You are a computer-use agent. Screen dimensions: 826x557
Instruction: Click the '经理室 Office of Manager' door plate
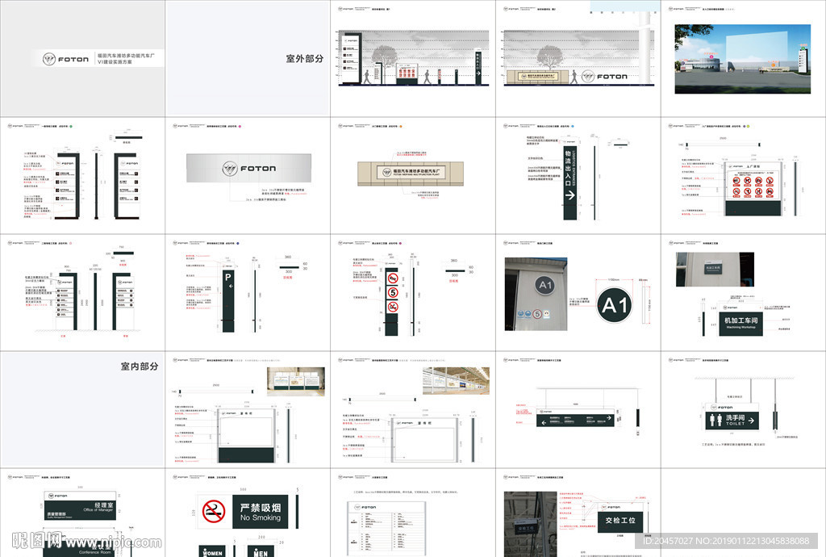point(80,505)
